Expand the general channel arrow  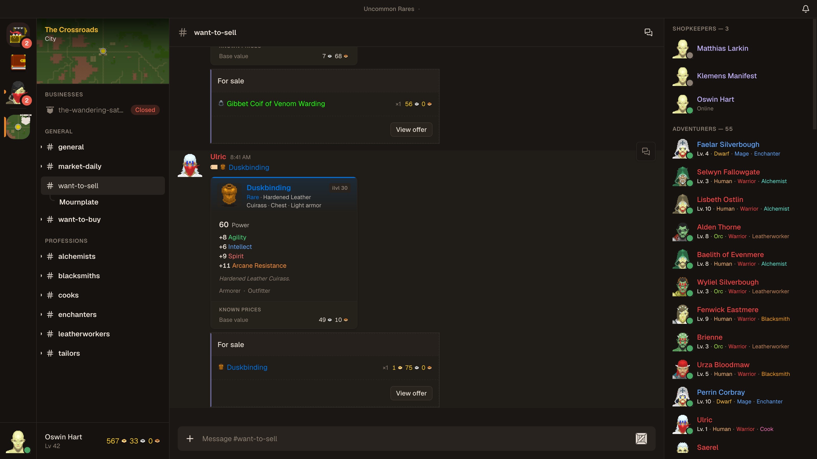tap(41, 147)
